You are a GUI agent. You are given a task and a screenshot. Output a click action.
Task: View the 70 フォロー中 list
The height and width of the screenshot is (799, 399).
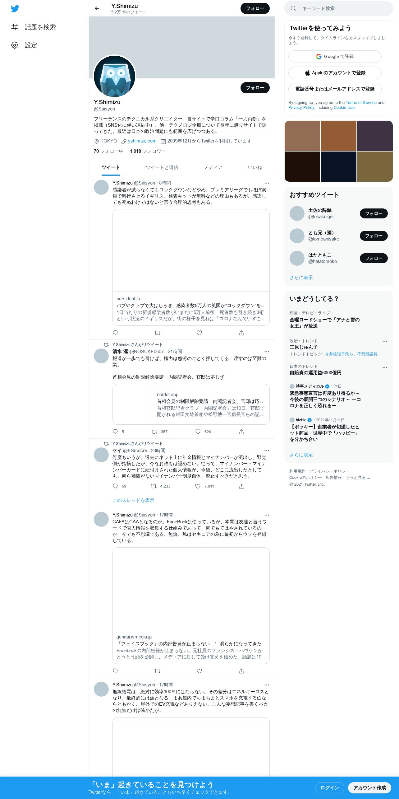108,151
